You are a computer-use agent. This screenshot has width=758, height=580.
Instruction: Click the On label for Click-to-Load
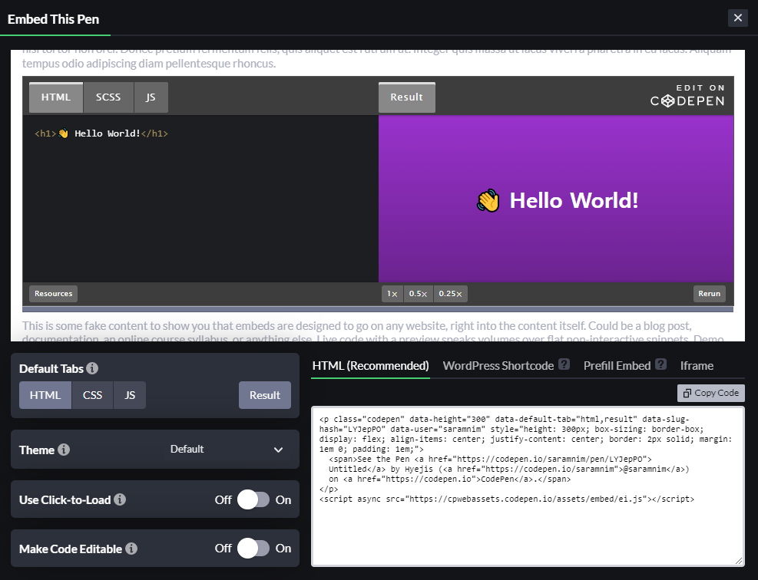[x=283, y=500]
